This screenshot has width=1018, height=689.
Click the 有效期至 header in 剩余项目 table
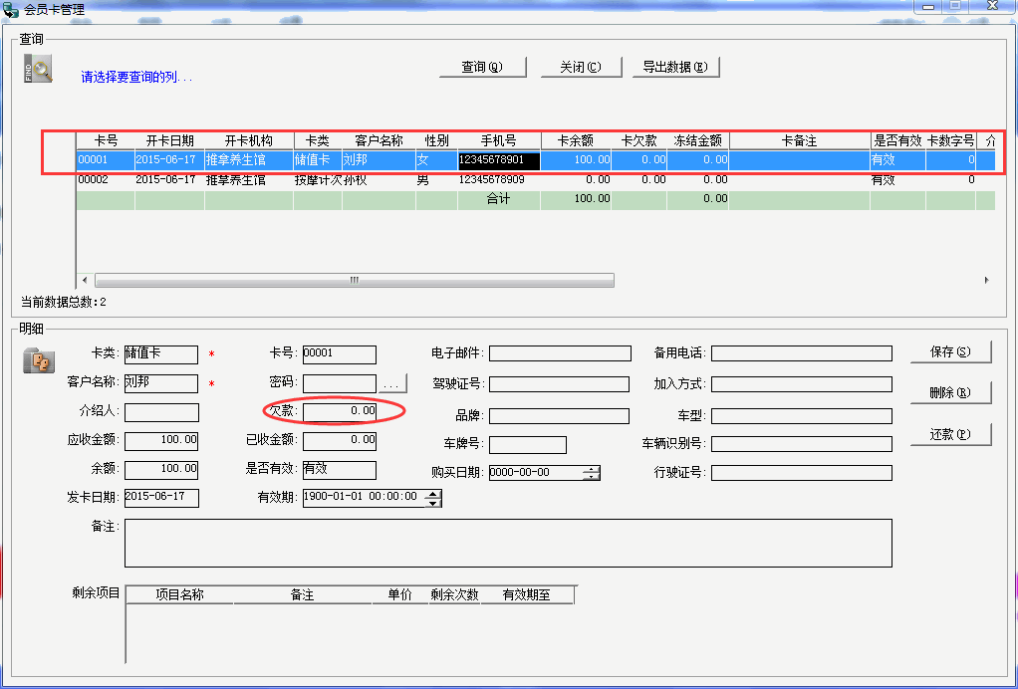click(527, 595)
